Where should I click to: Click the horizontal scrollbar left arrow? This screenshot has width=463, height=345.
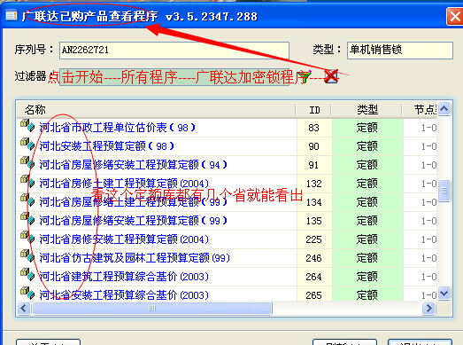click(x=24, y=309)
